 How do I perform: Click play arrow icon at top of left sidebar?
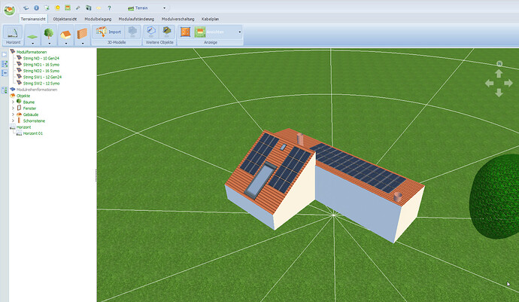point(5,55)
